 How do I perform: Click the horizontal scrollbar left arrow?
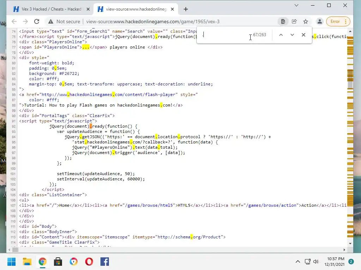(x=9, y=250)
